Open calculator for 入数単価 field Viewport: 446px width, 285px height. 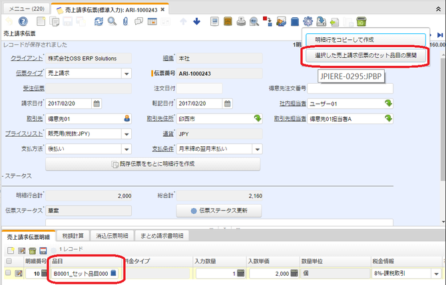click(x=294, y=273)
